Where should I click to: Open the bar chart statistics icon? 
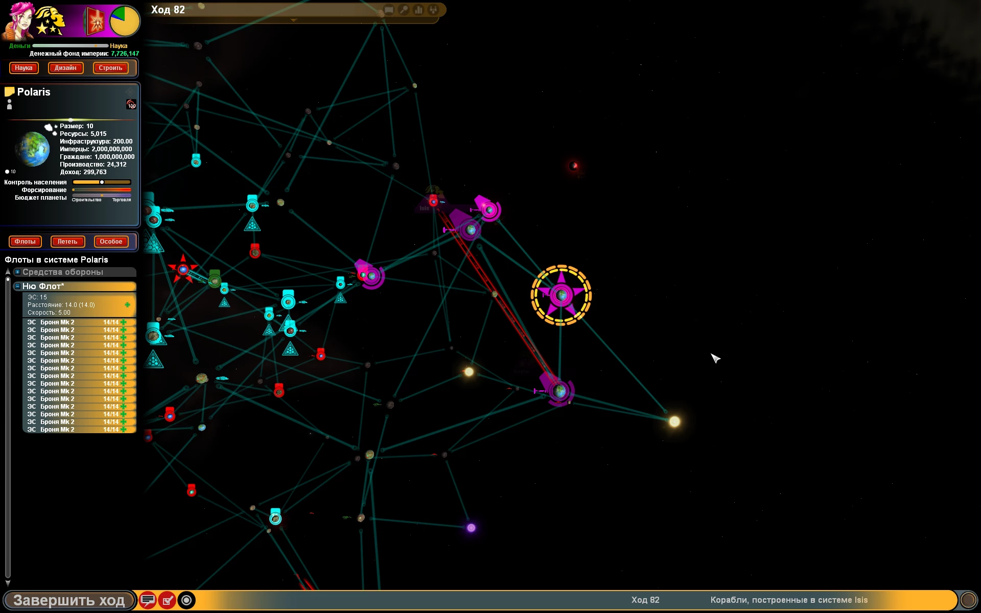coord(418,10)
